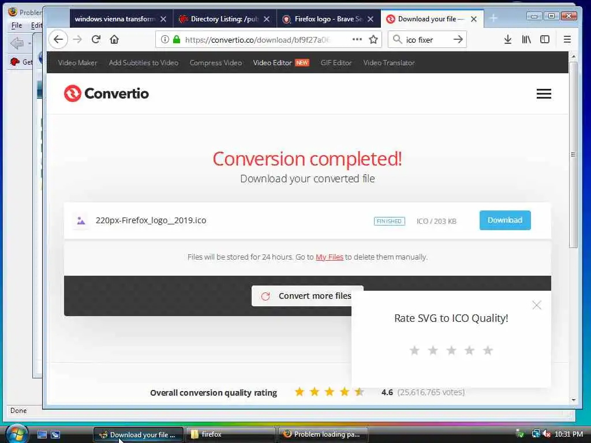
Task: Open a new tab with plus button
Action: pyautogui.click(x=493, y=18)
